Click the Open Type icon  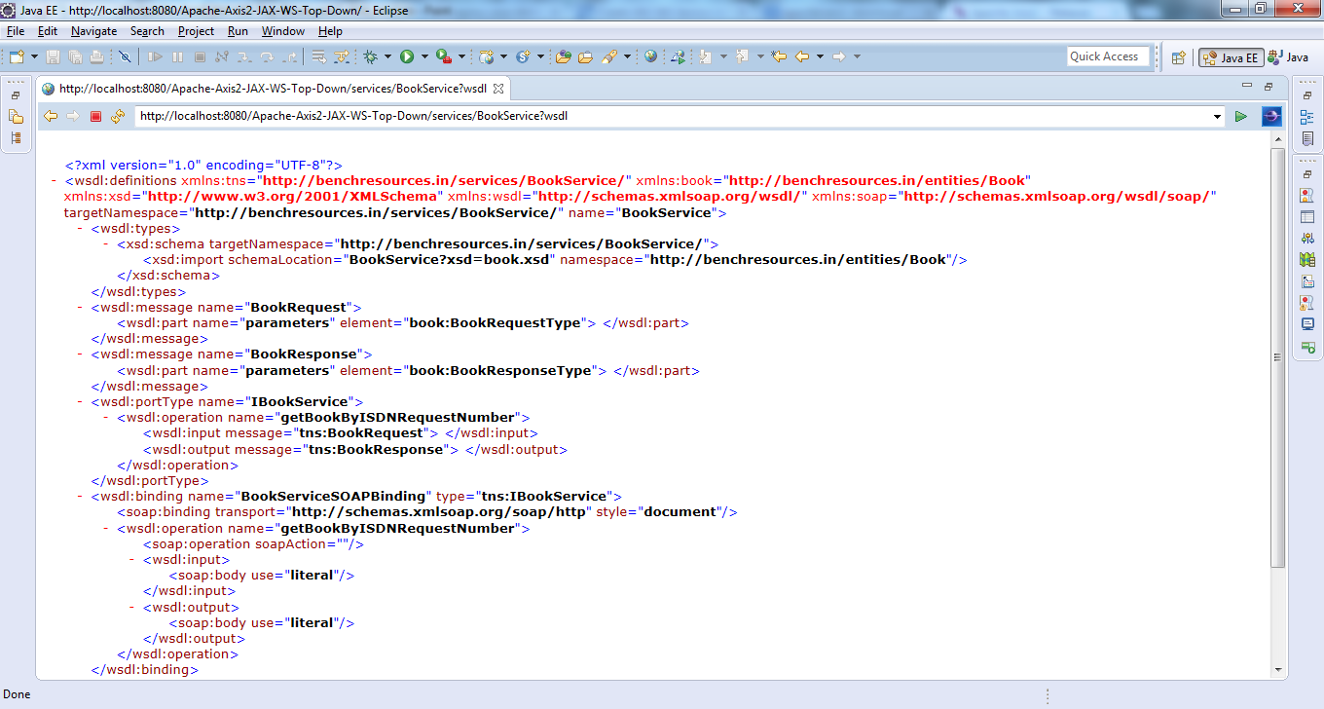tap(563, 56)
